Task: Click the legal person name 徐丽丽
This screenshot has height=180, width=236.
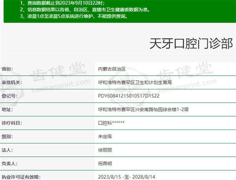Action: (105, 150)
